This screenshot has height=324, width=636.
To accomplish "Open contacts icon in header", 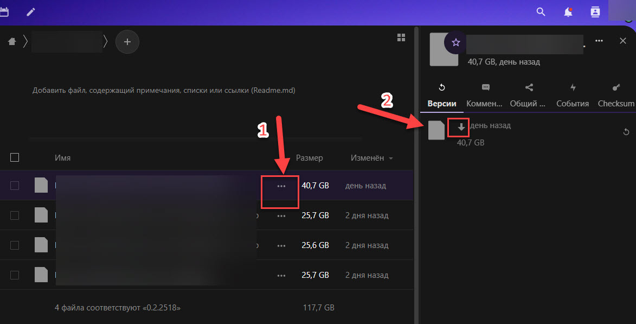I will pyautogui.click(x=595, y=12).
